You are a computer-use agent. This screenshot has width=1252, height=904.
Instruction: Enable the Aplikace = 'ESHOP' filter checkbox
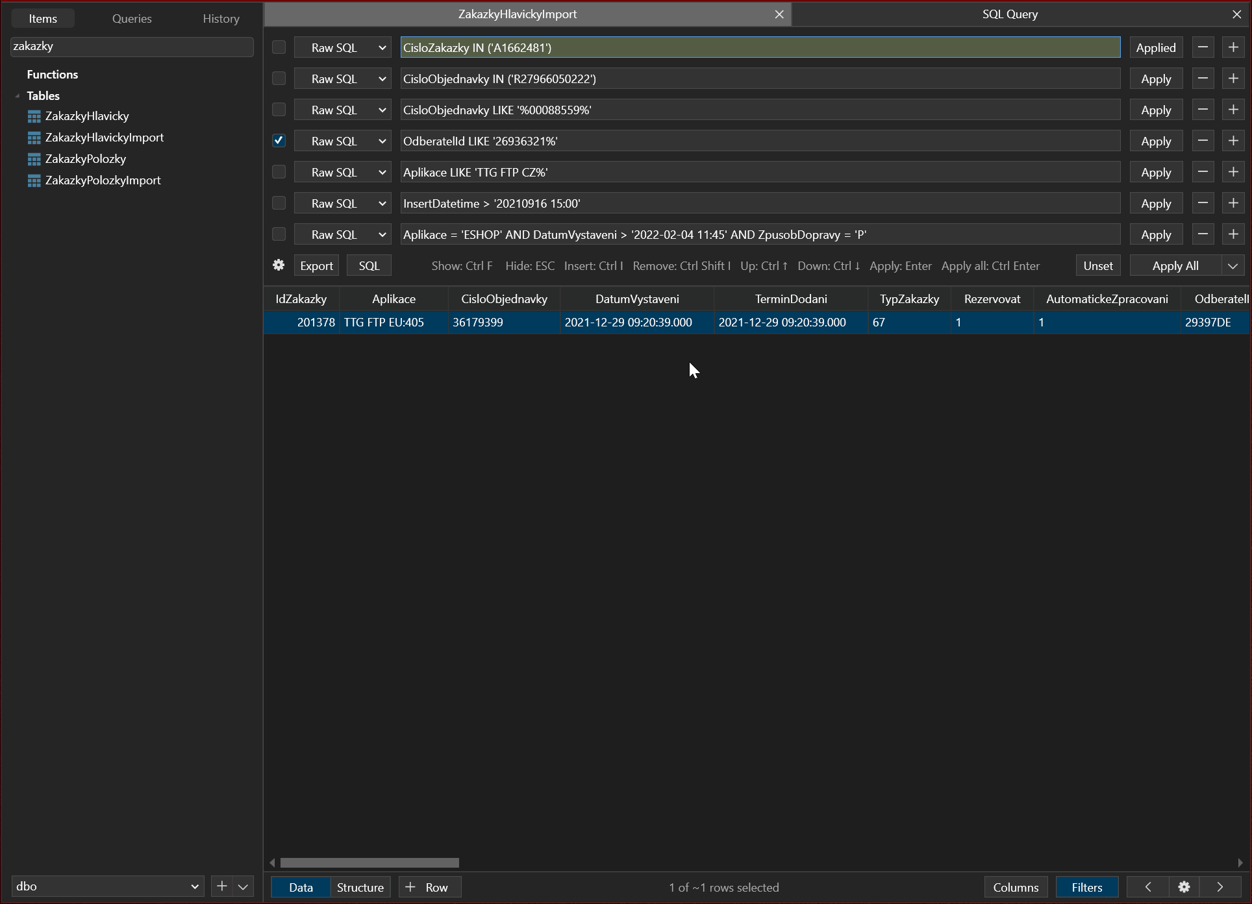point(279,234)
